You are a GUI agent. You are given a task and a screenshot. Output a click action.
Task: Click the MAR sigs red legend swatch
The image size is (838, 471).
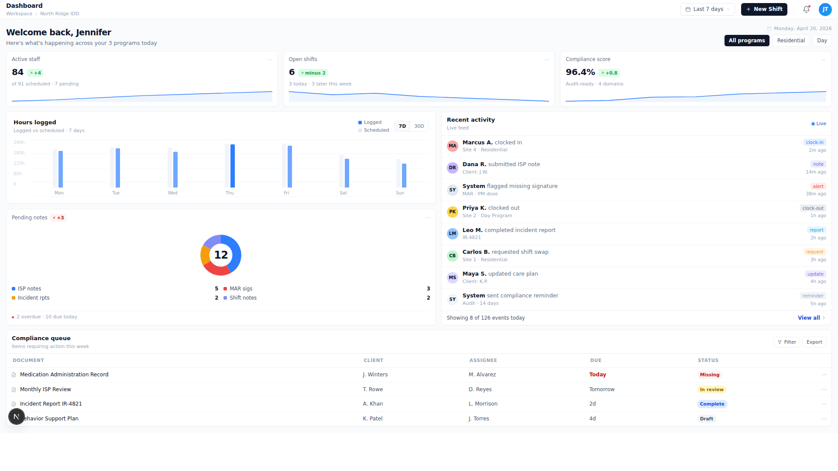[x=225, y=289]
